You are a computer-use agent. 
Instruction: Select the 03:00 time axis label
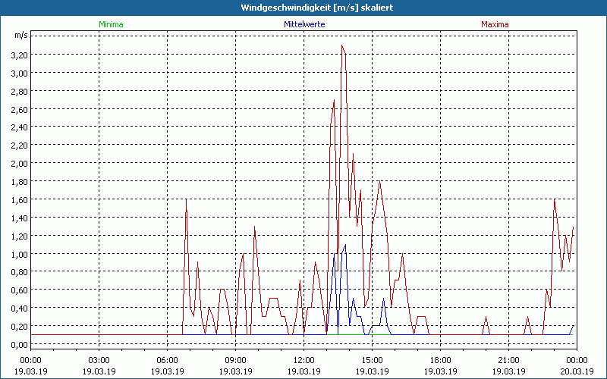tap(99, 359)
